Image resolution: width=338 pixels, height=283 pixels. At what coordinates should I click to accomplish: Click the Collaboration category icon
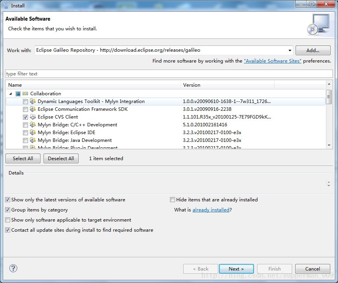click(x=25, y=93)
